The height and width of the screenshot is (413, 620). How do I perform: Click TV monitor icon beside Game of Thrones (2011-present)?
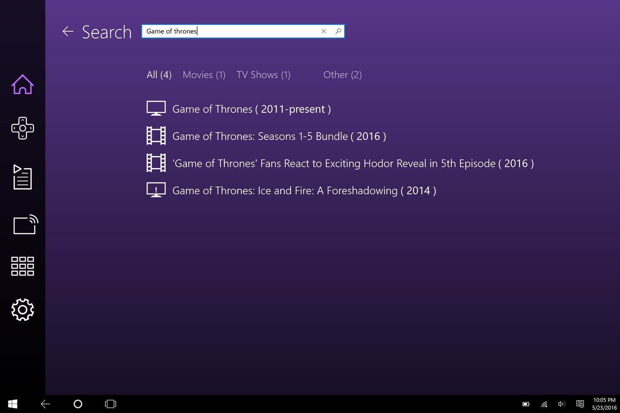tap(156, 108)
